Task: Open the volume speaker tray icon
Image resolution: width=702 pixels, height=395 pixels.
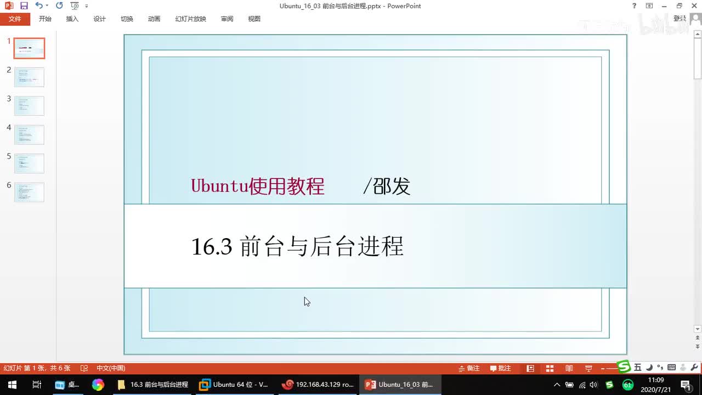Action: pyautogui.click(x=594, y=385)
